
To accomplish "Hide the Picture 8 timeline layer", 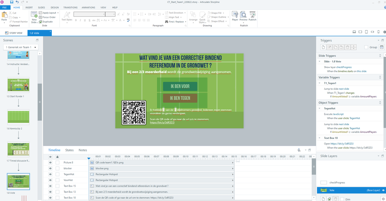I will pos(50,163).
